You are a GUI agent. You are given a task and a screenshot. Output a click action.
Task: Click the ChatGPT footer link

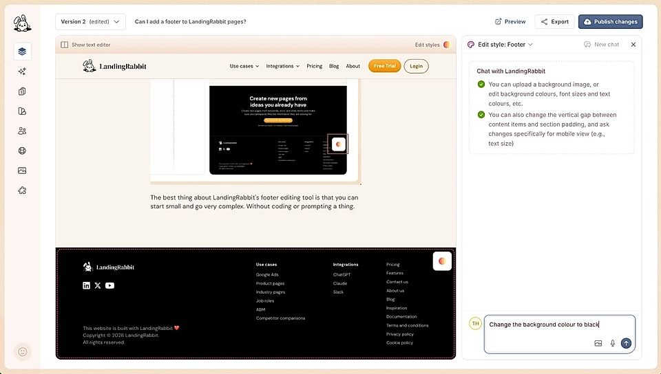(x=342, y=275)
